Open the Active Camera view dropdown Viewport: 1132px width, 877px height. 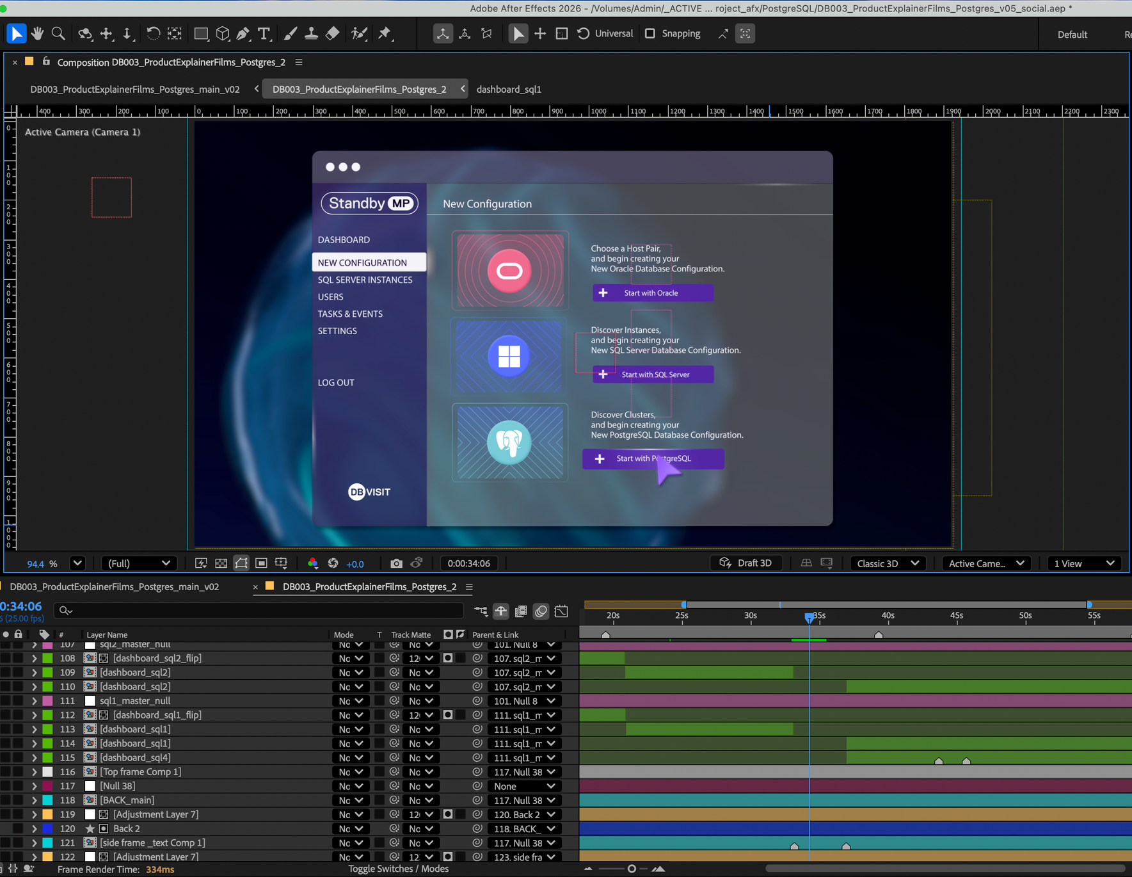pyautogui.click(x=986, y=563)
